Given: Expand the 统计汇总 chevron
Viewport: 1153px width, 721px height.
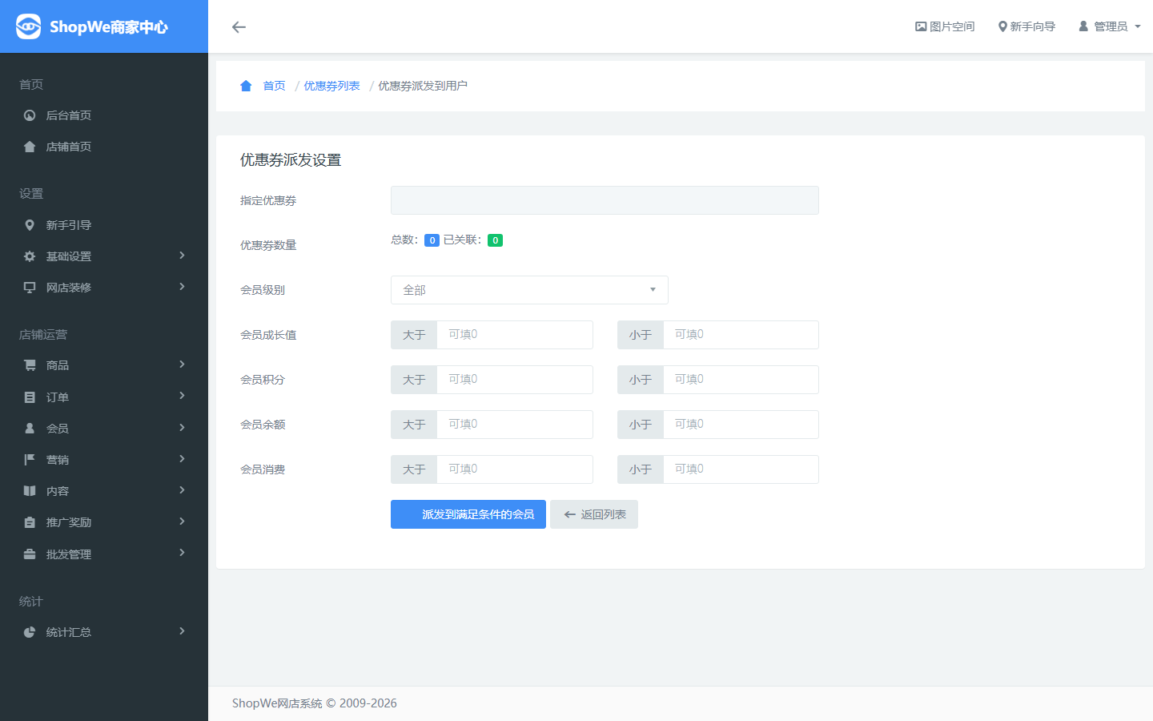Looking at the screenshot, I should point(182,631).
